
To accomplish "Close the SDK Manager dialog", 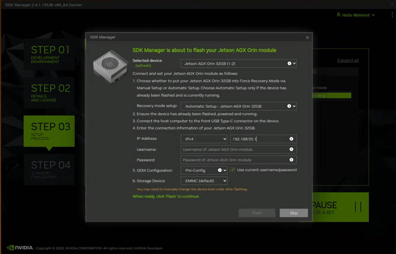I will [307, 37].
